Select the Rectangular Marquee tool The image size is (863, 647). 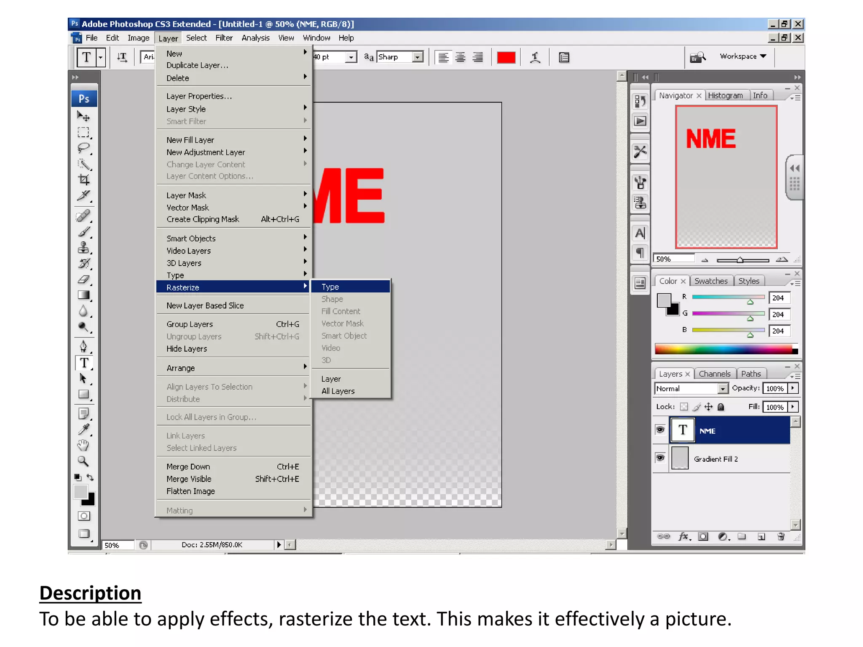[84, 132]
